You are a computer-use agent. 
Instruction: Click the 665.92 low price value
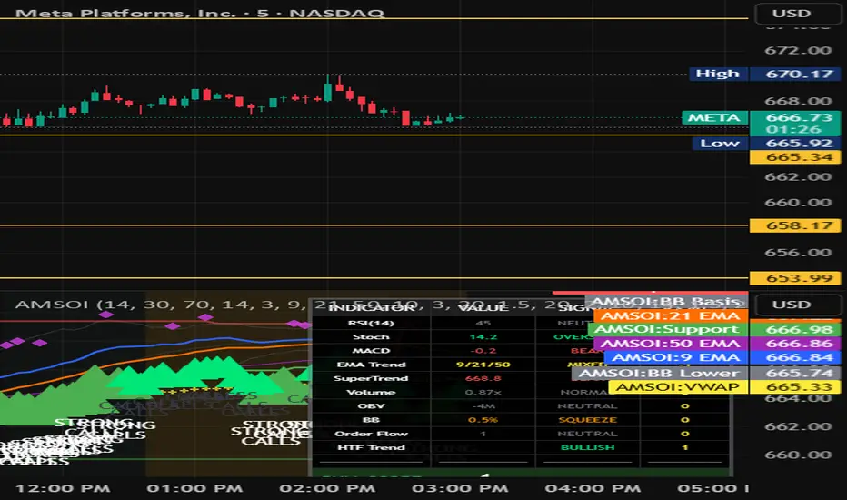click(795, 144)
